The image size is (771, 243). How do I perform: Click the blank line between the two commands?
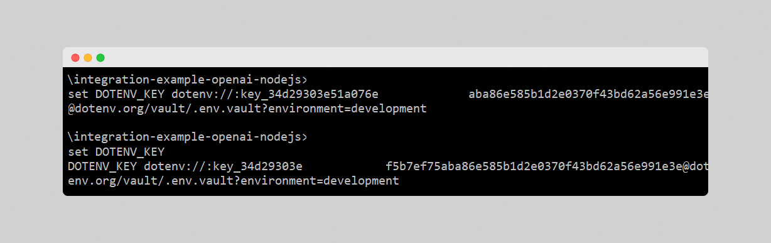(x=385, y=123)
